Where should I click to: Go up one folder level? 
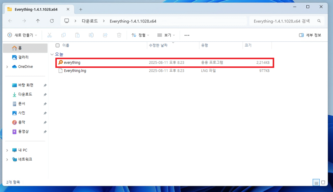pos(38,21)
